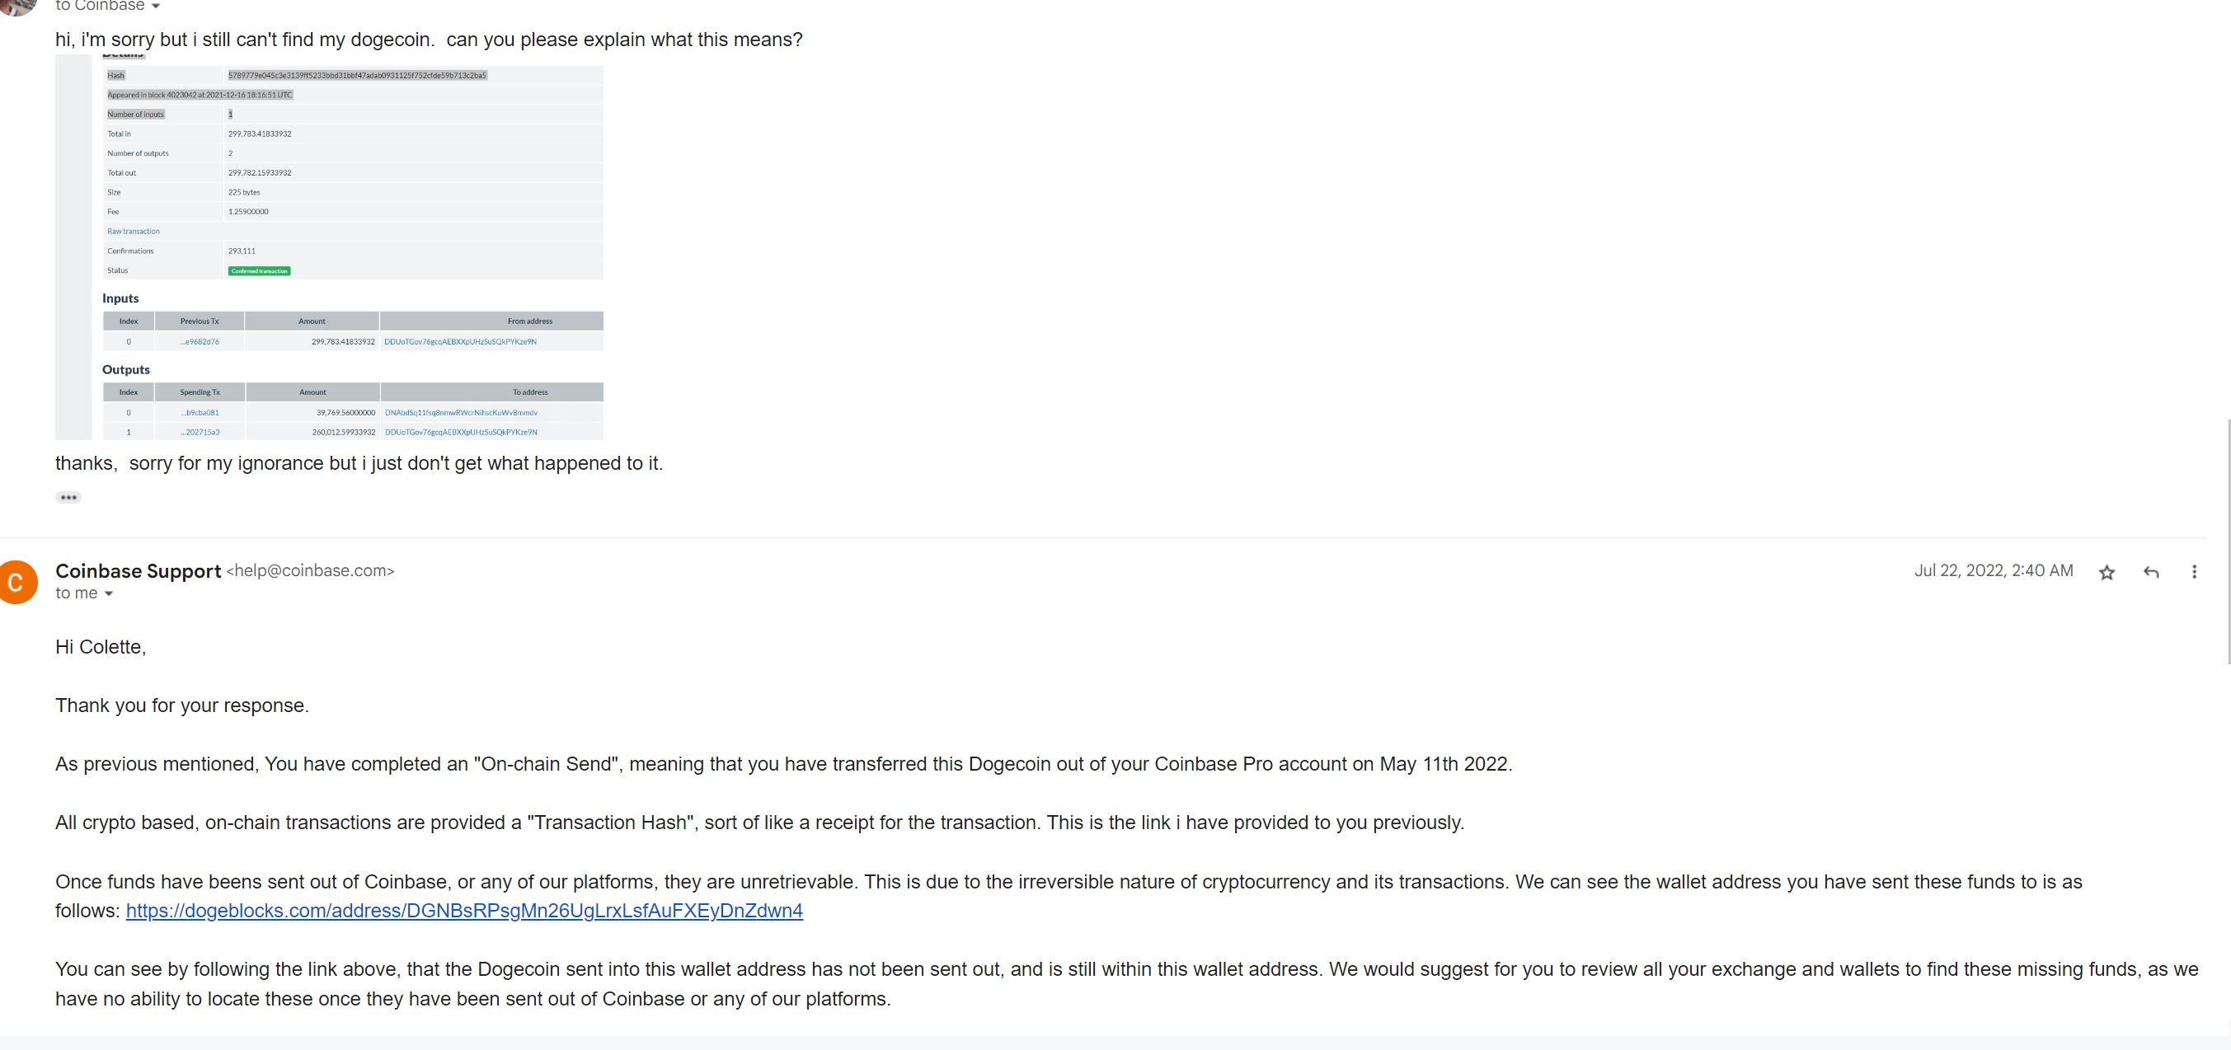
Task: Open the Raw transaction link
Action: point(133,230)
